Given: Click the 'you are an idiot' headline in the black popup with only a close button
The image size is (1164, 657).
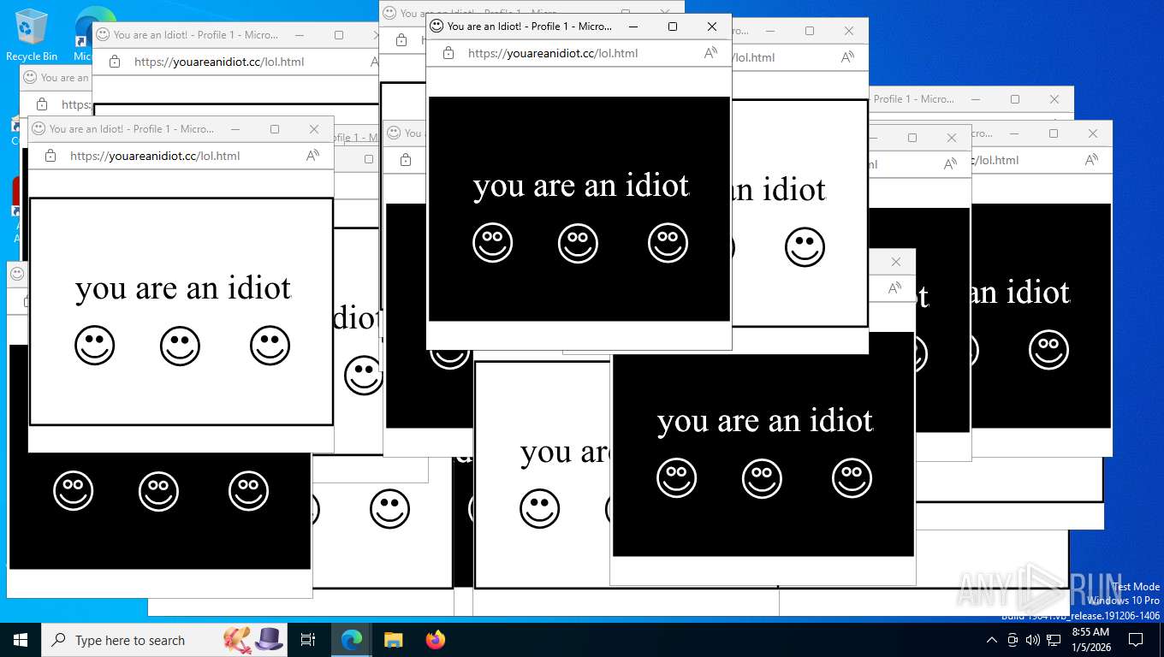Looking at the screenshot, I should (x=765, y=421).
